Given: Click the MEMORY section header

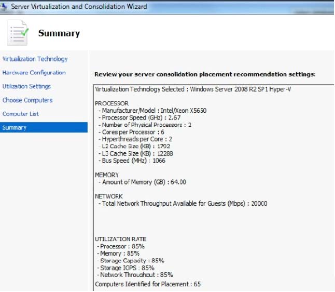Looking at the screenshot, I should tap(107, 175).
